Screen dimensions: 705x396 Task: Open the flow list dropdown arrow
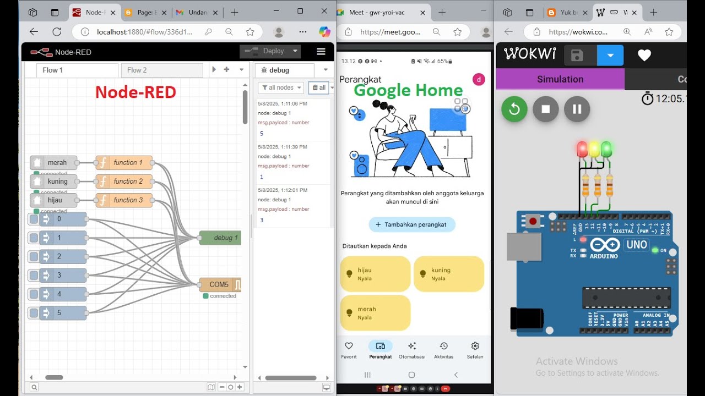tap(241, 69)
